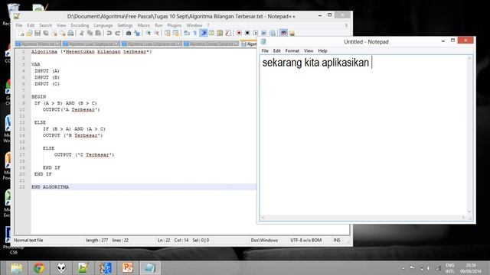This screenshot has height=275, width=490.
Task: Click the Notepad vertical scrollbar up arrow
Action: pos(469,58)
